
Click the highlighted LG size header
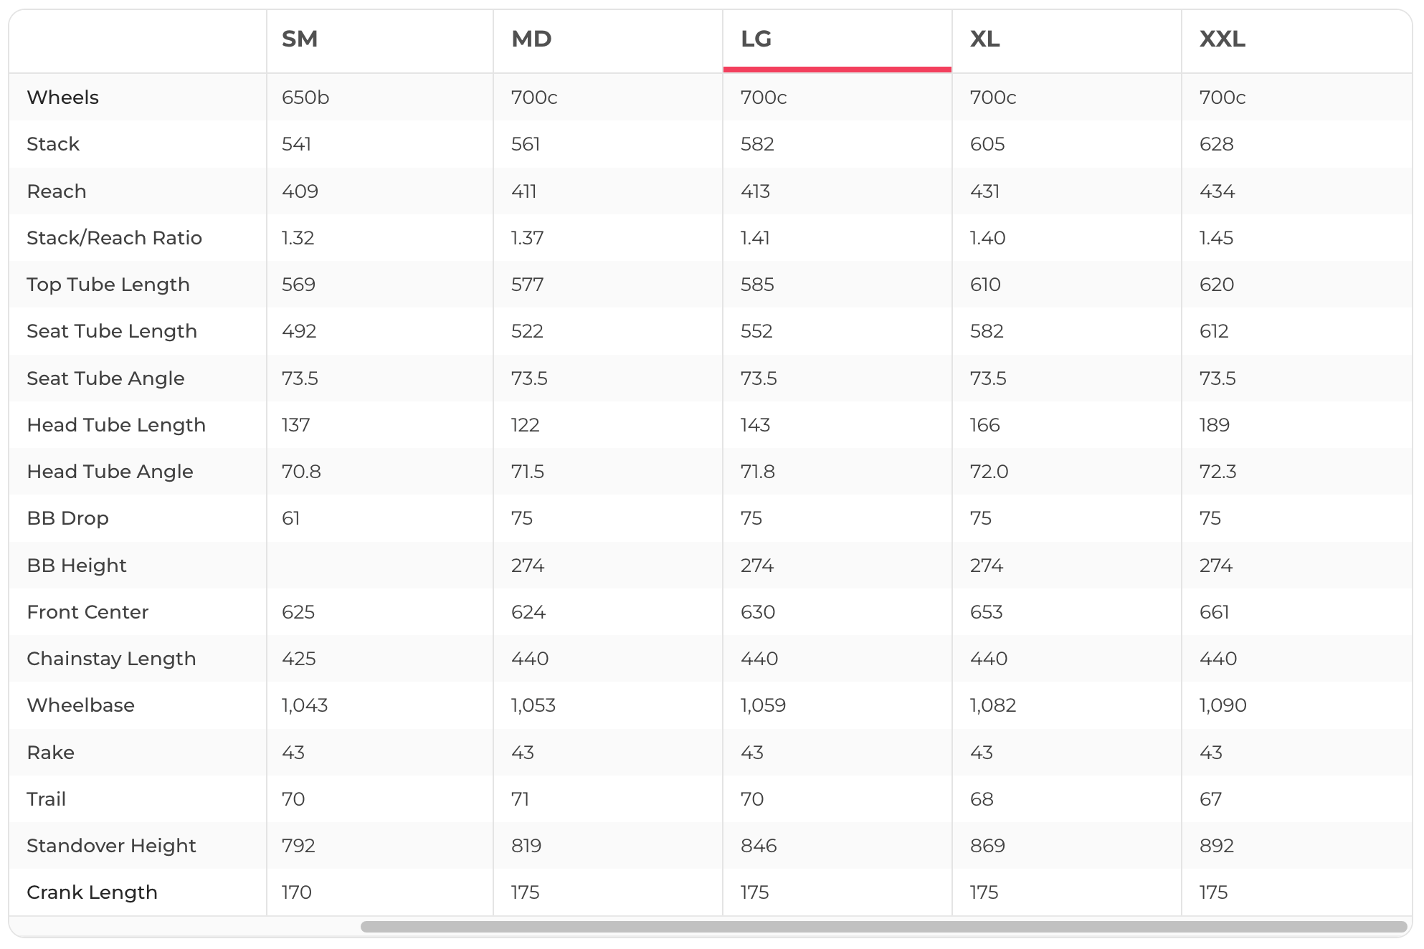756,39
